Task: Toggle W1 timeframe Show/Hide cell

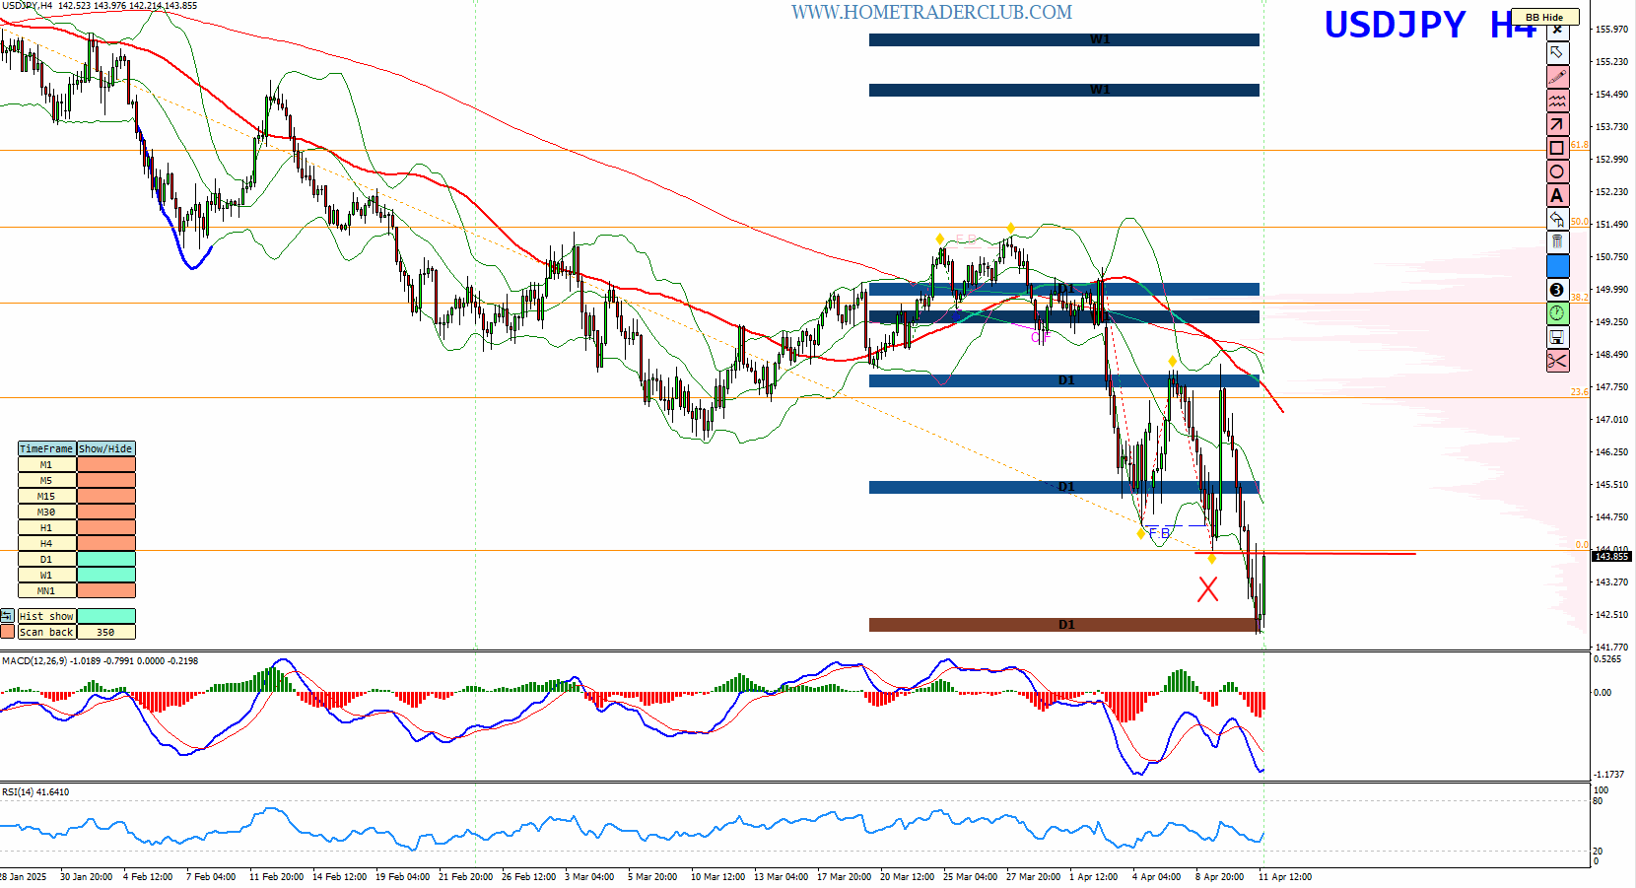Action: [105, 576]
